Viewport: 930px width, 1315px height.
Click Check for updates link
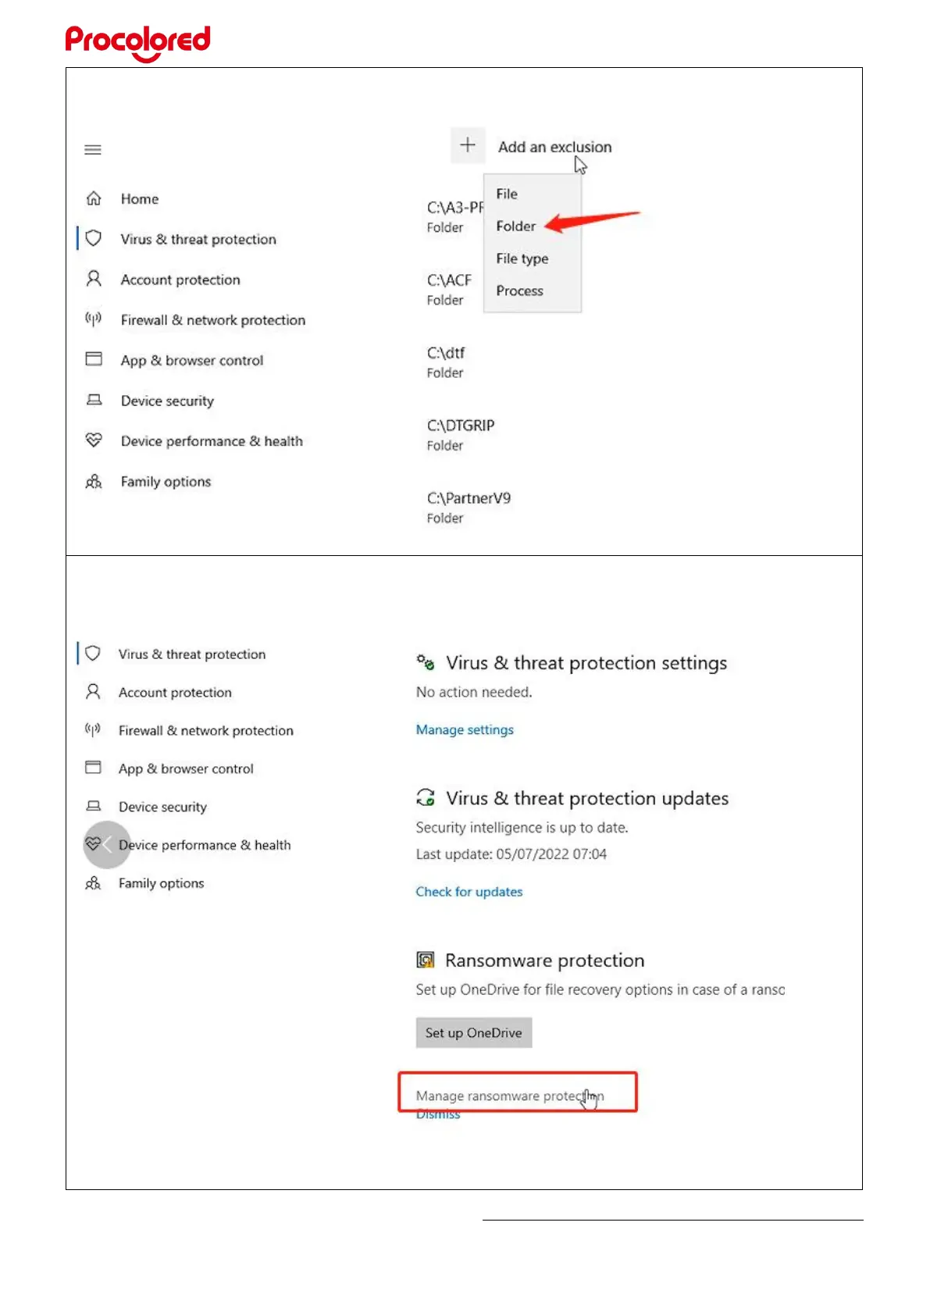tap(469, 892)
